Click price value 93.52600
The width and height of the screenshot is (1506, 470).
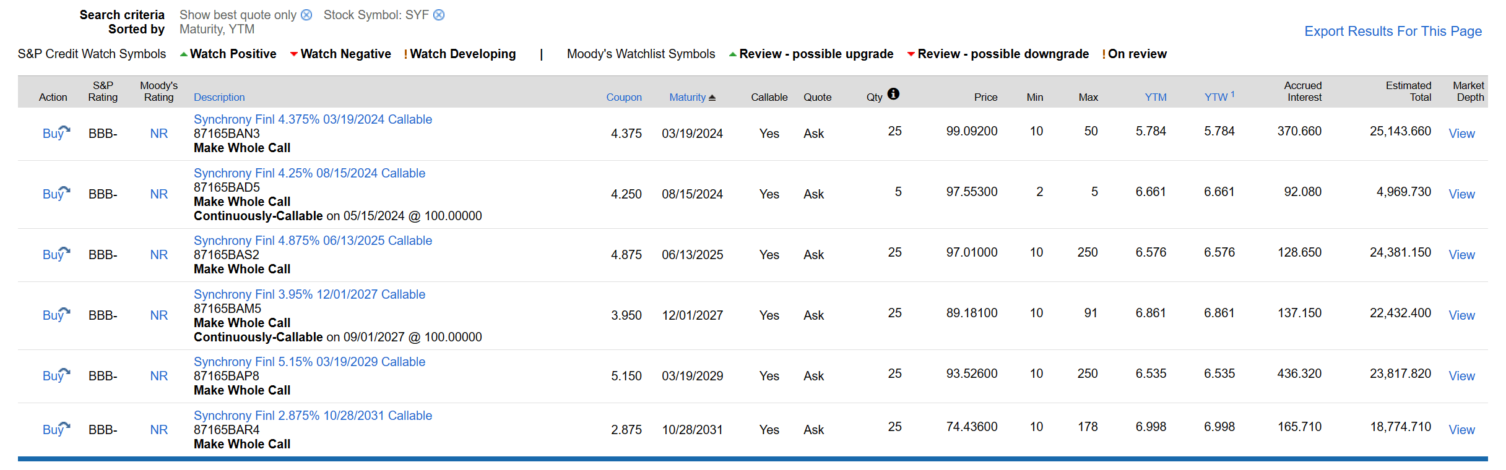point(972,374)
